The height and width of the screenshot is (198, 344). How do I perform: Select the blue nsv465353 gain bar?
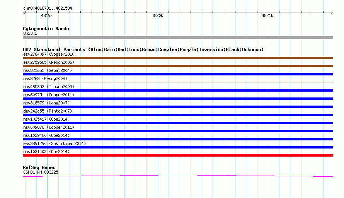tap(178, 90)
